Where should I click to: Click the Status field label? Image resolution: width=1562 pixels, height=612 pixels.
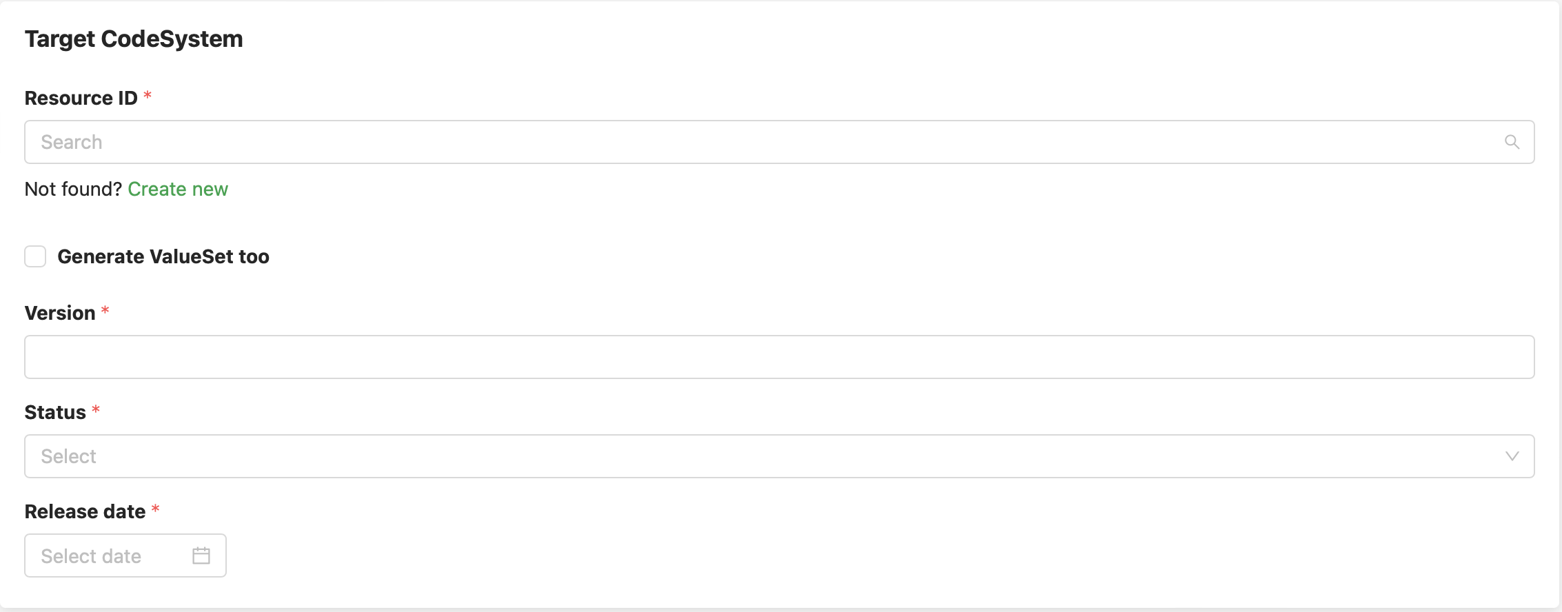55,412
